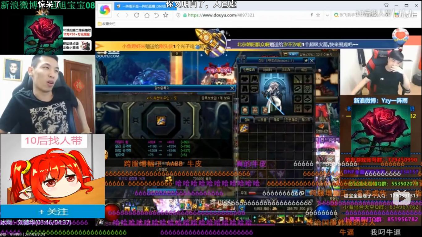422x237 pixels.
Task: Select the 장비 equipment bag tab
Action: pyautogui.click(x=247, y=120)
